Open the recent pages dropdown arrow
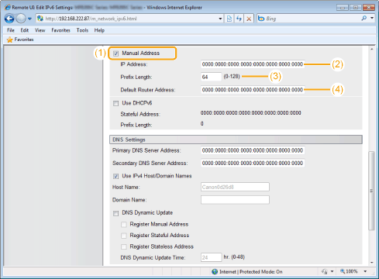Image resolution: width=379 pixels, height=279 pixels. tap(29, 19)
